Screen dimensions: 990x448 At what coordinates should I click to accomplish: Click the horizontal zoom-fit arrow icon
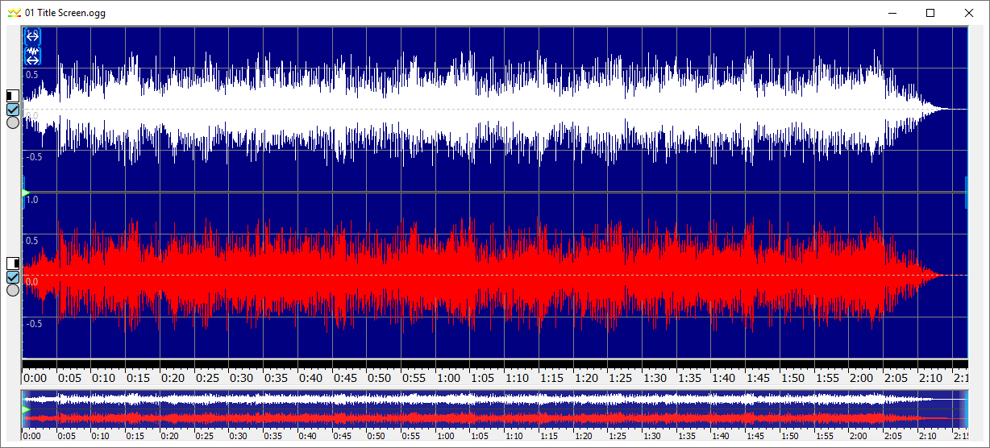32,36
